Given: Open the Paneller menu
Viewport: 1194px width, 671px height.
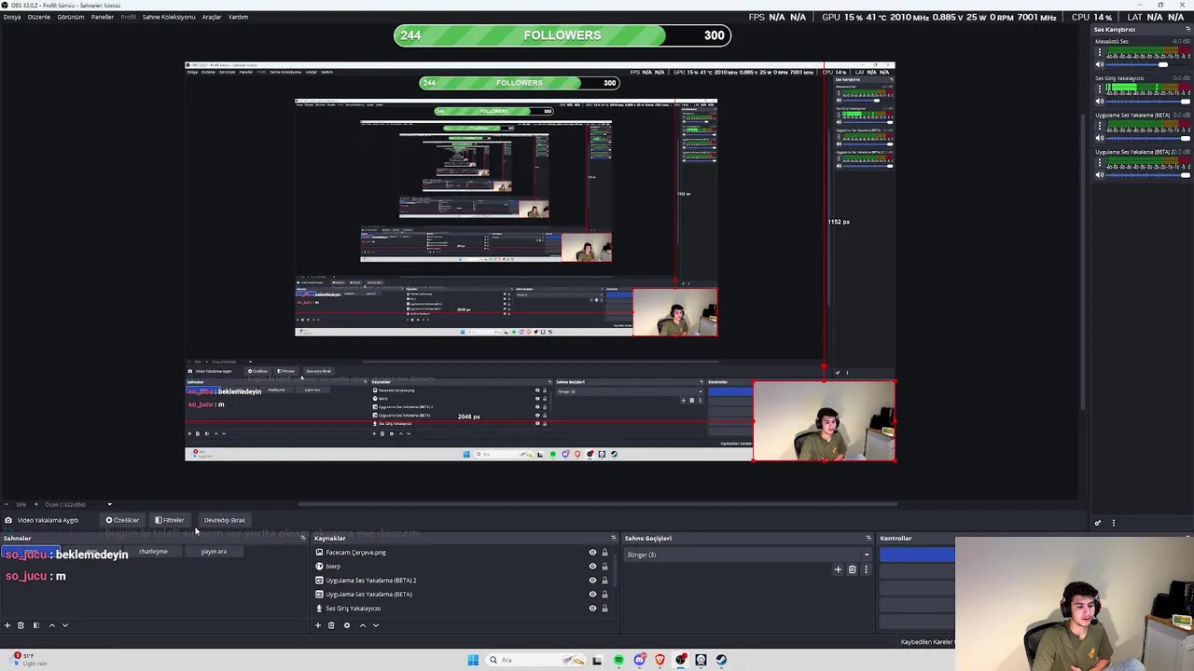Looking at the screenshot, I should point(102,17).
